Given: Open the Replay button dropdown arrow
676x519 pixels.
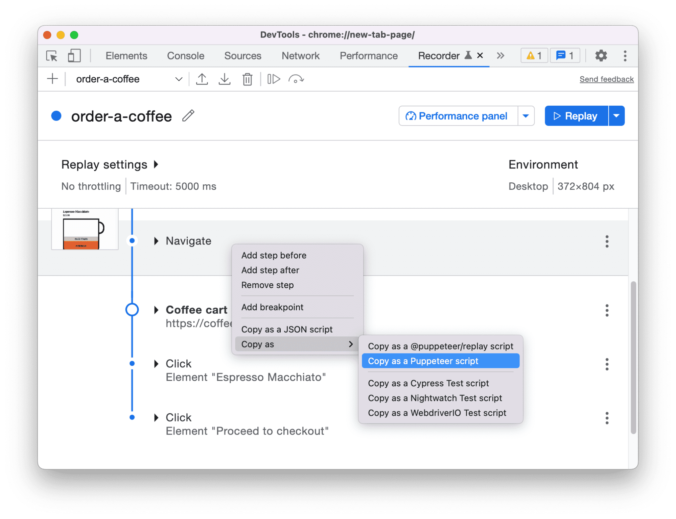Looking at the screenshot, I should click(617, 115).
